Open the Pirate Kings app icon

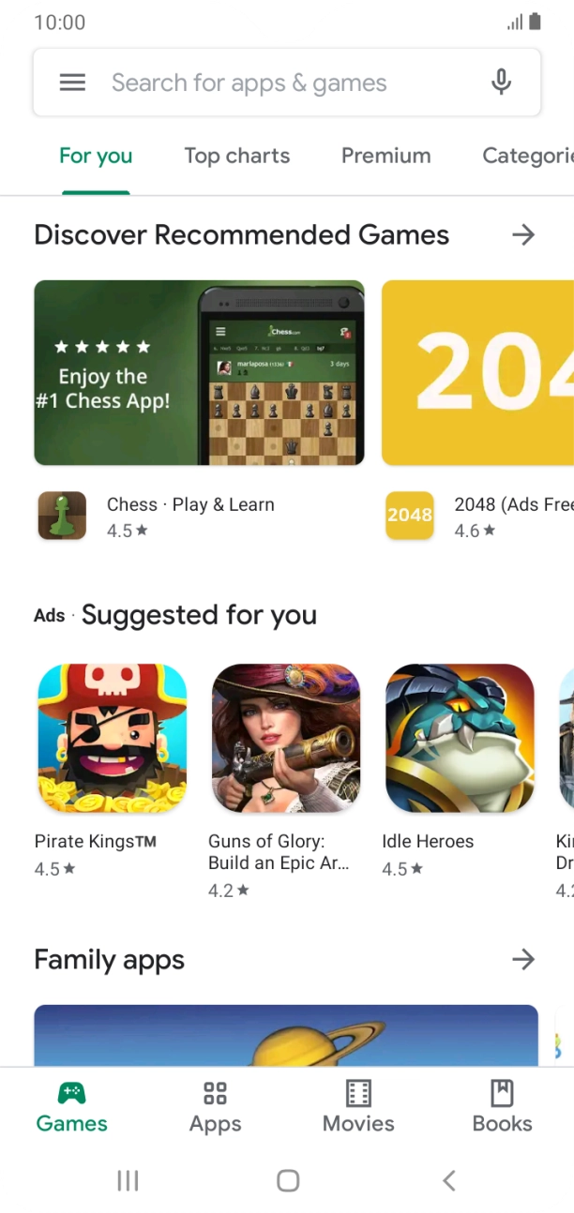[x=113, y=738]
